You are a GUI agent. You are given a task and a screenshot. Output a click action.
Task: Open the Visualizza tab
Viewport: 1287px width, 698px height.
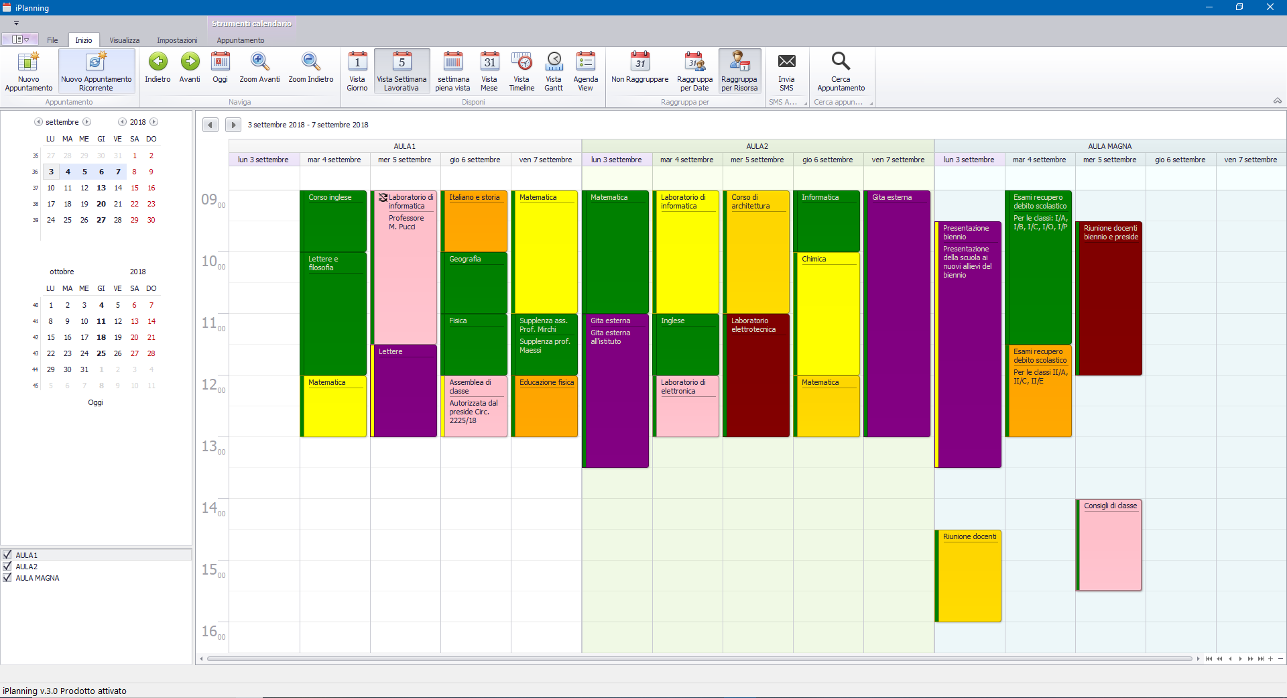point(125,40)
